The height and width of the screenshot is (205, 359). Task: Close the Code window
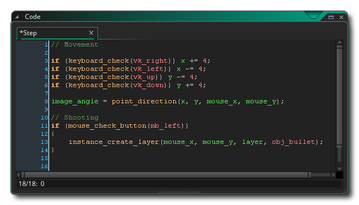(341, 17)
